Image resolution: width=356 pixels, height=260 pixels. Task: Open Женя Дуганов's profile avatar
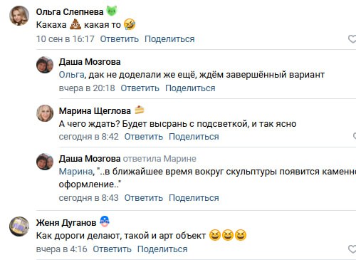[x=19, y=227]
